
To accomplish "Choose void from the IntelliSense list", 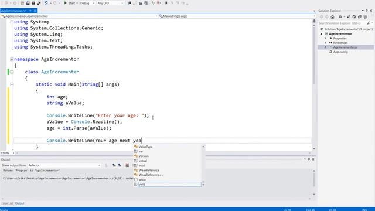I will (x=167, y=165).
